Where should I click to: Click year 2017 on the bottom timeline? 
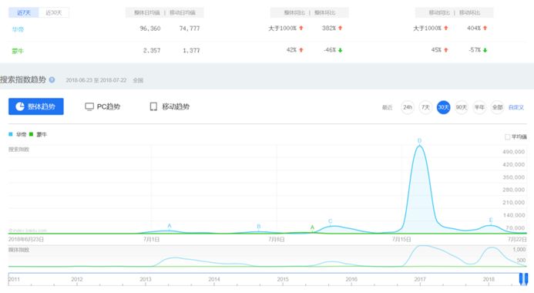click(420, 279)
